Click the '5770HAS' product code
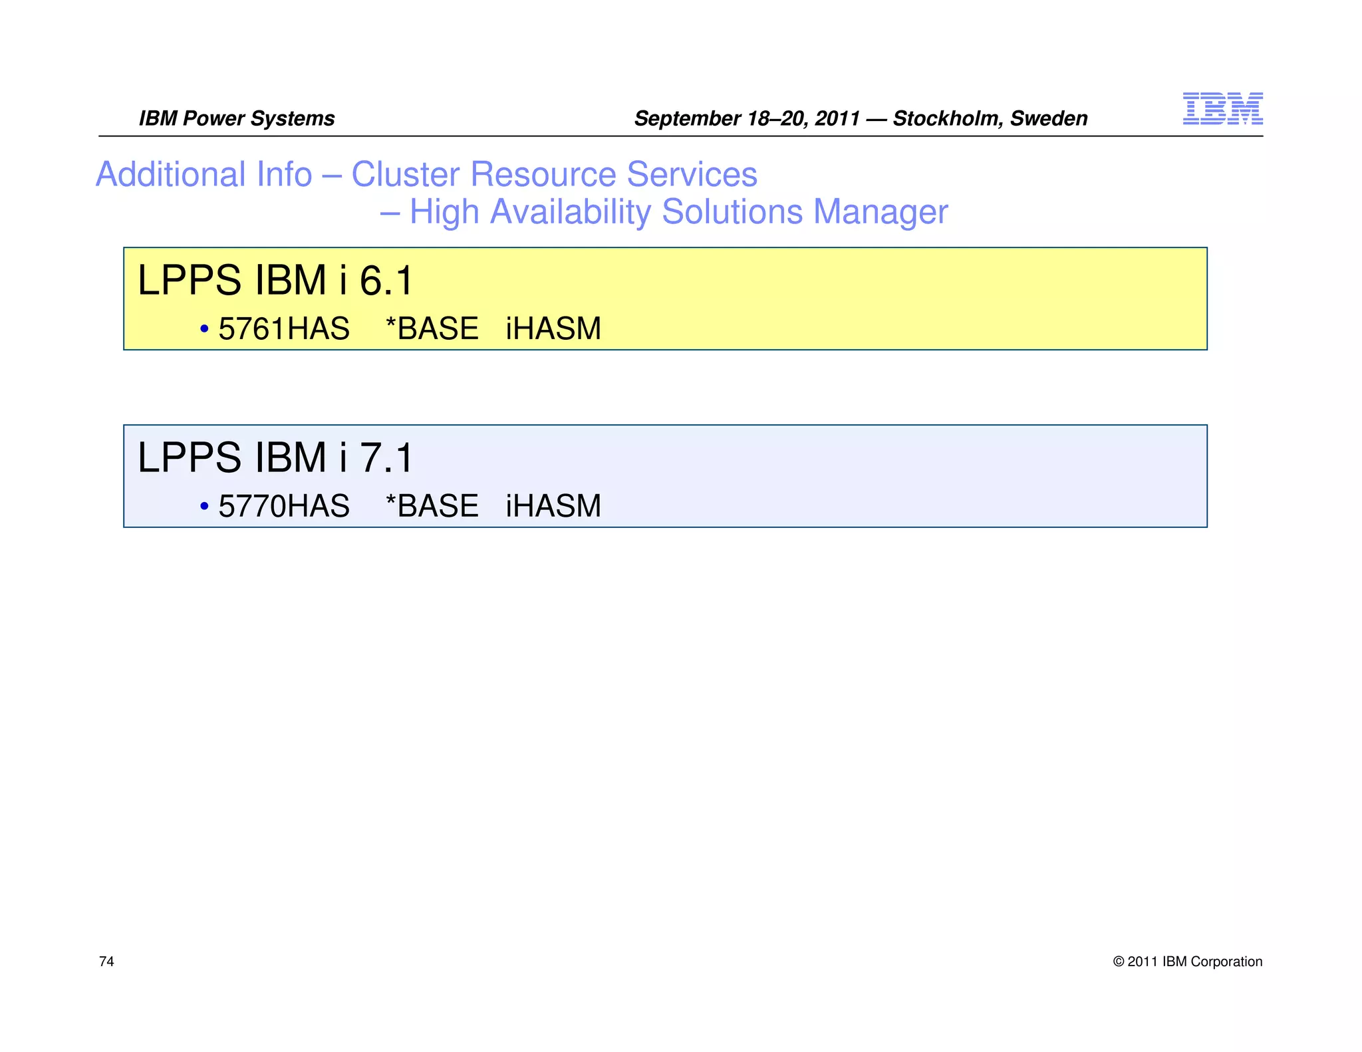The width and height of the screenshot is (1362, 1052). point(284,506)
